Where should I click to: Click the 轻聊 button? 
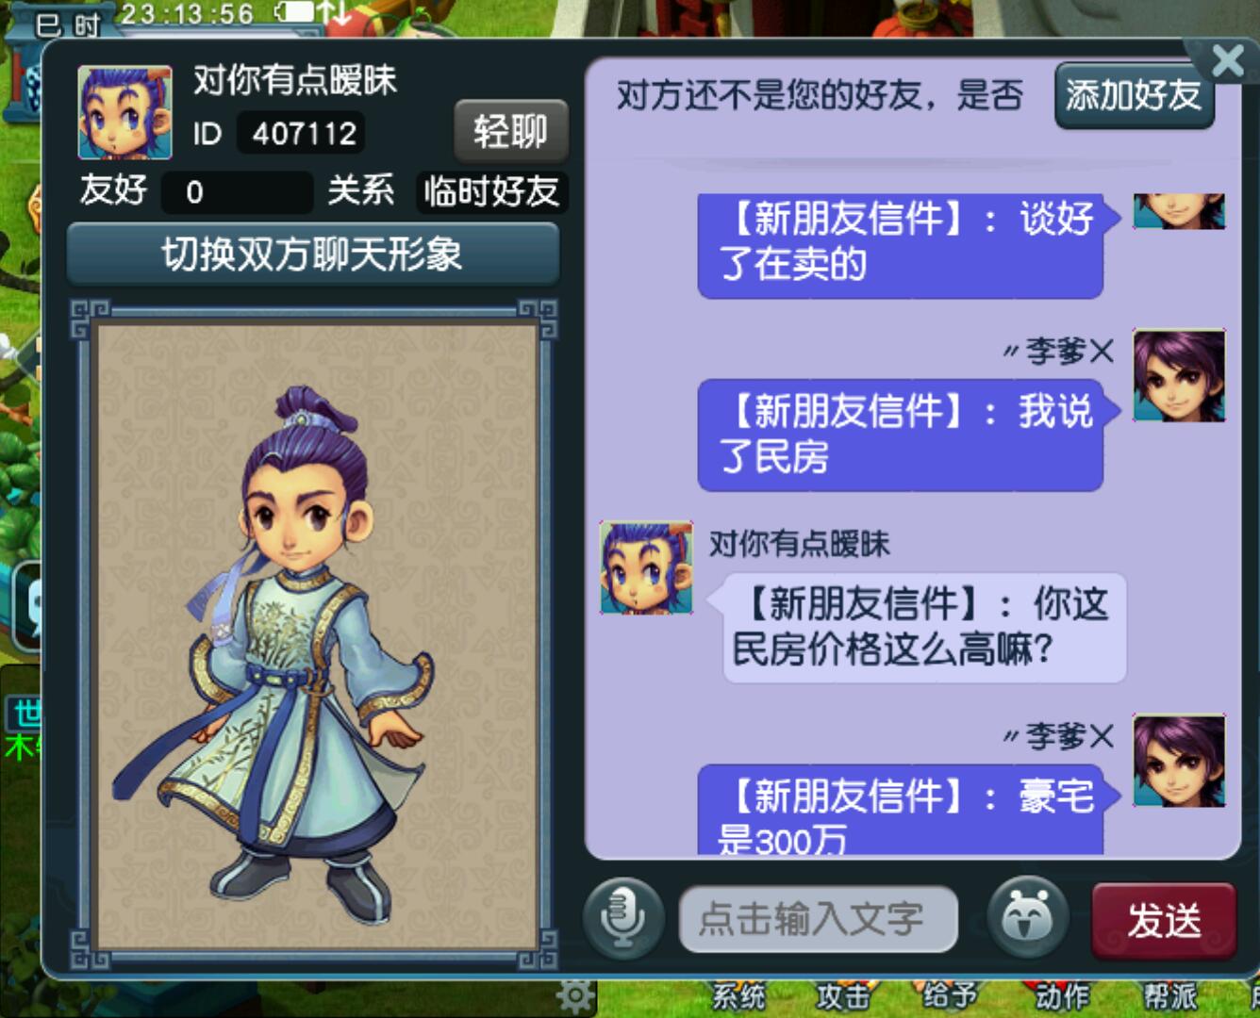(x=510, y=131)
